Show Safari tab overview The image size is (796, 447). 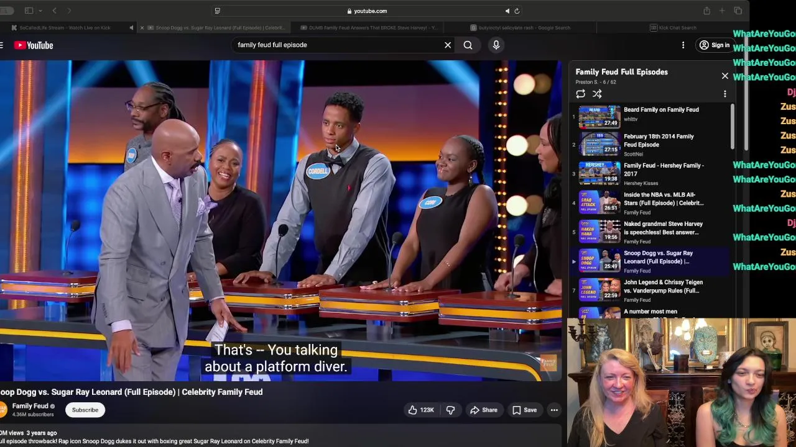(738, 11)
